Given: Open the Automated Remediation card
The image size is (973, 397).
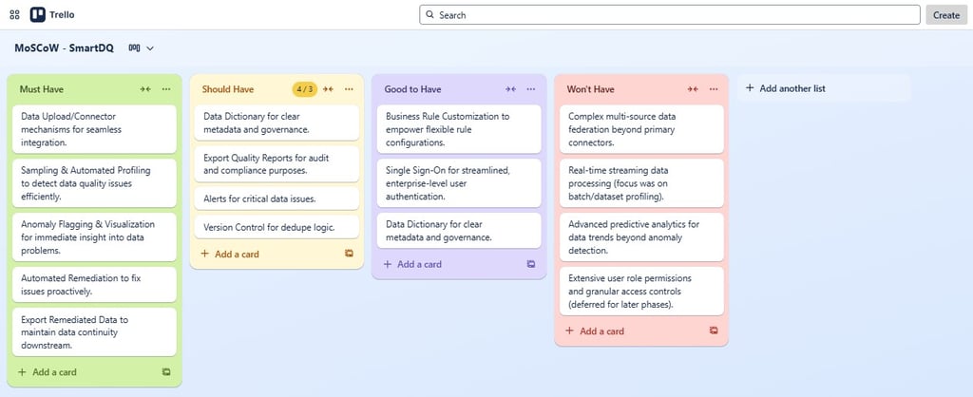Looking at the screenshot, I should click(94, 285).
